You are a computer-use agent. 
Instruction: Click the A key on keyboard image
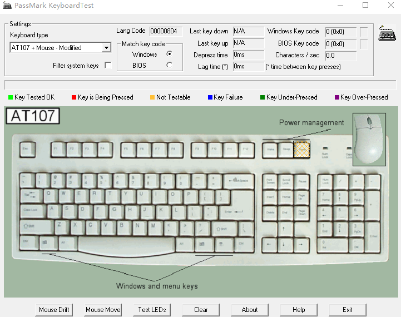(x=54, y=211)
